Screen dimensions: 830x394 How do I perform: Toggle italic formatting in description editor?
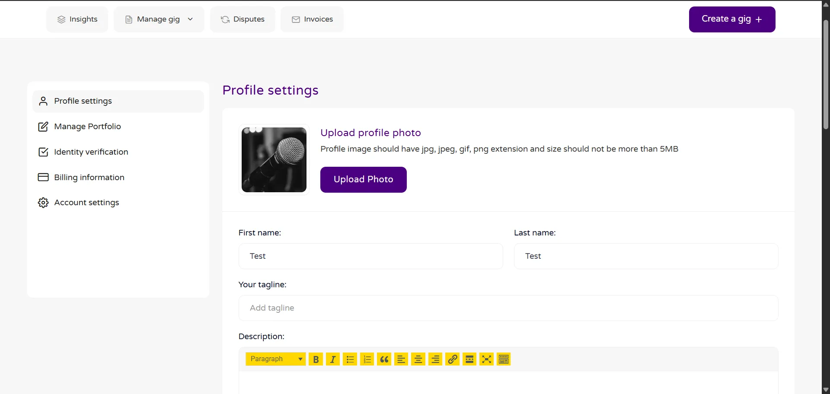click(333, 359)
